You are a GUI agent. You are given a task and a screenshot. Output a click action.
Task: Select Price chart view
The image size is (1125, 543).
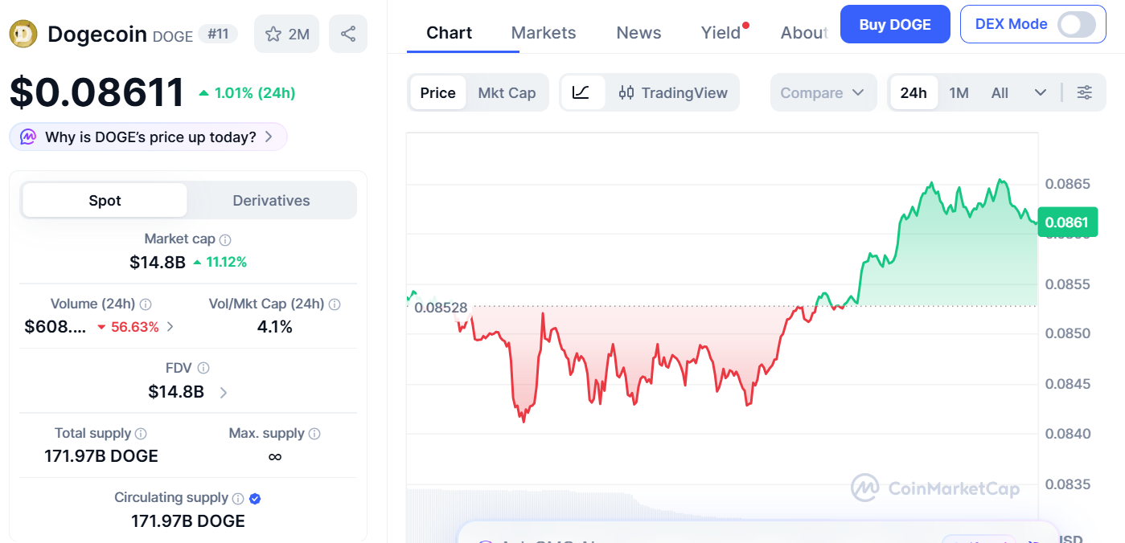[x=437, y=92]
